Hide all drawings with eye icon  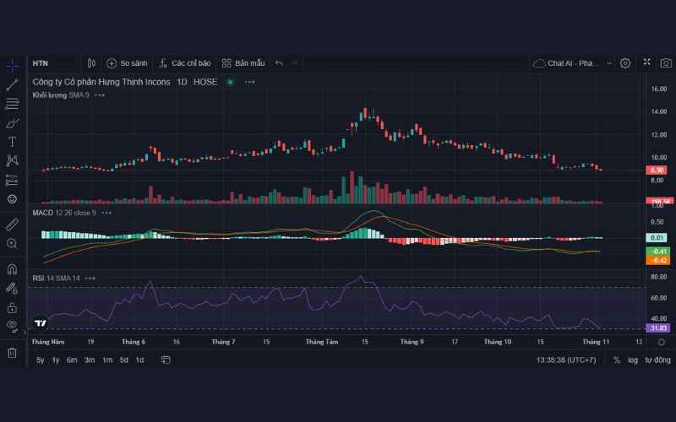[x=12, y=326]
